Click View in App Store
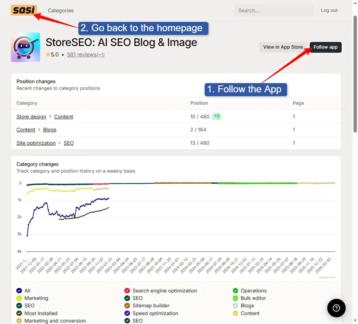The width and height of the screenshot is (358, 324). click(x=283, y=47)
